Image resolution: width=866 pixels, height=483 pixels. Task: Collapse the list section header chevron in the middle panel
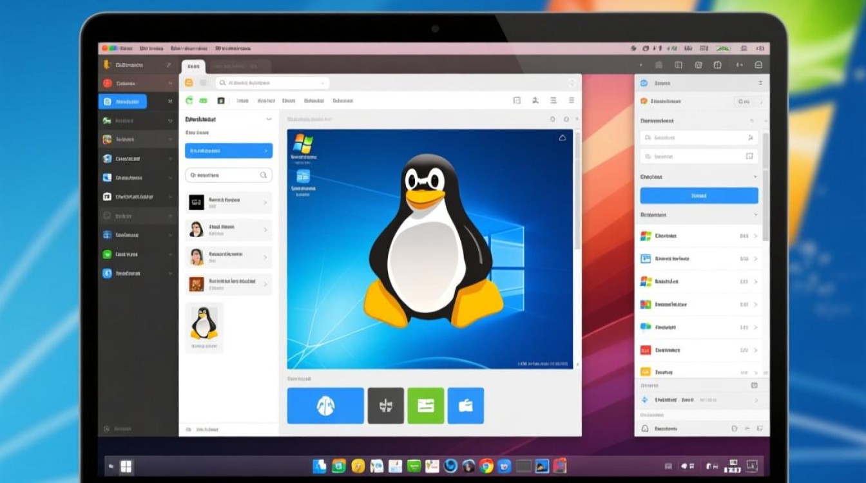269,118
